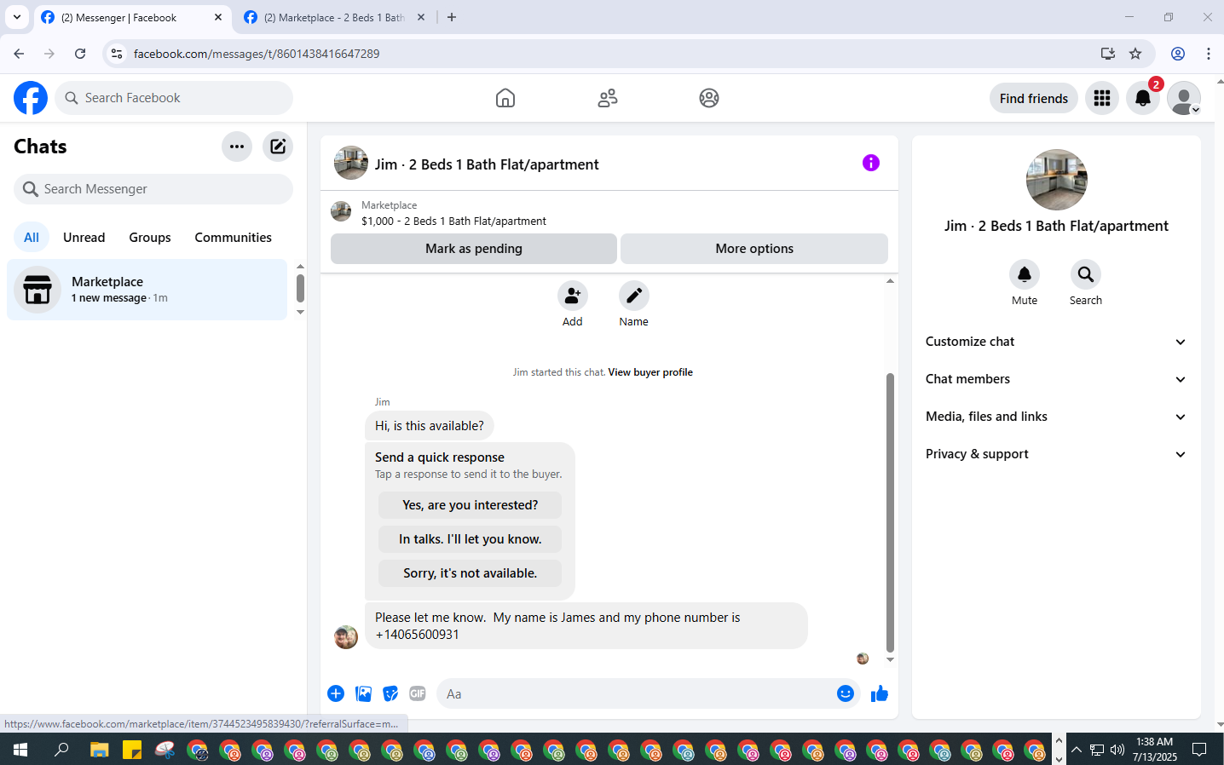
Task: Expand the Privacy & support section
Action: pyautogui.click(x=1056, y=454)
